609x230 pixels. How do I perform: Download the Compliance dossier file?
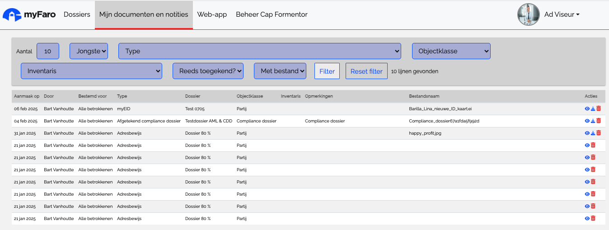593,121
